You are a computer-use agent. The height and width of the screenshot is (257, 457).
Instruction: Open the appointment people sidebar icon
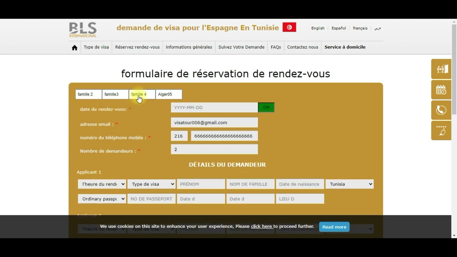(441, 69)
